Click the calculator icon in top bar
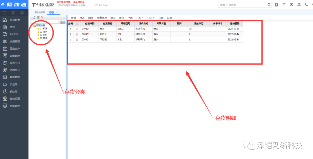Image resolution: width=313 pixels, height=159 pixels. [276, 5]
